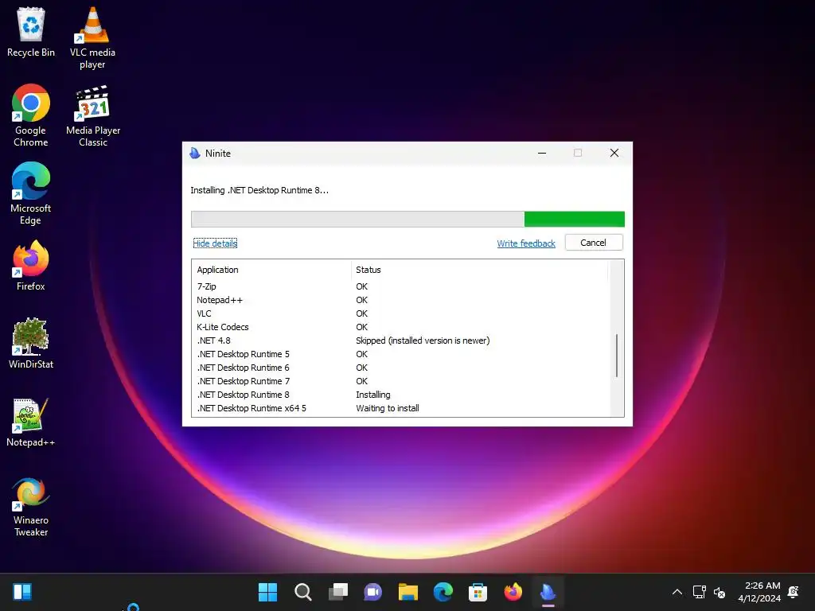
Task: Click the installation progress bar
Action: click(x=408, y=220)
